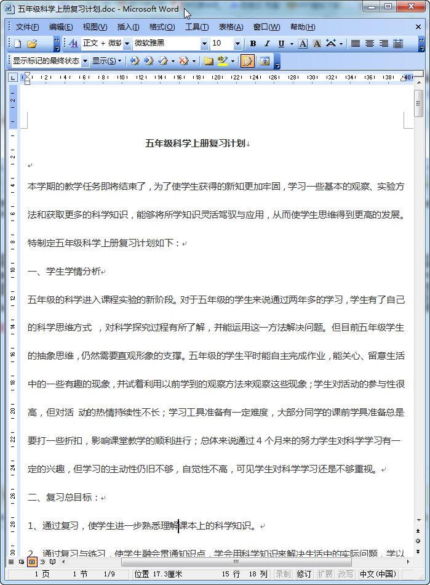The image size is (430, 585).
Task: Open the Styles and Formatting pane
Action: 73,44
